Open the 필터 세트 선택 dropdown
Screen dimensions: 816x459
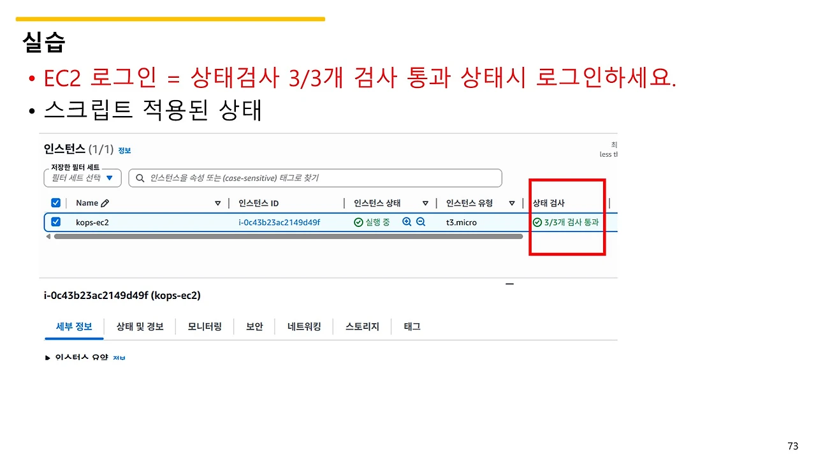[x=82, y=178]
